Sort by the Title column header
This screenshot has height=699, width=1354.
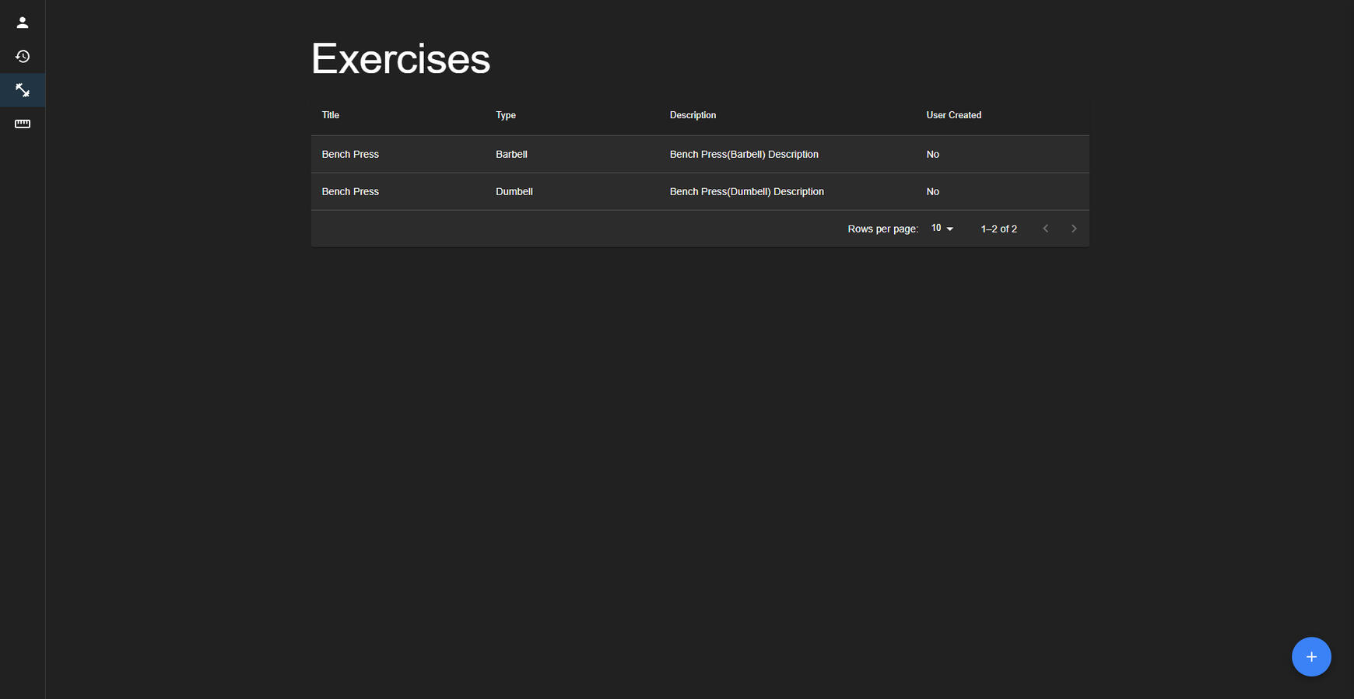click(331, 115)
